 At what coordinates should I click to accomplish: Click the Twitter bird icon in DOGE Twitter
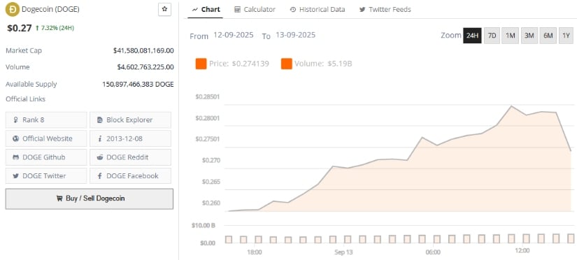click(16, 176)
